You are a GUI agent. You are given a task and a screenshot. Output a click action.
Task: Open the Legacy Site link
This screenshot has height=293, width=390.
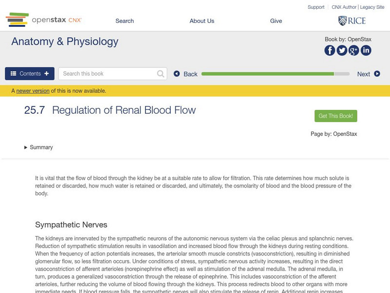pos(372,7)
